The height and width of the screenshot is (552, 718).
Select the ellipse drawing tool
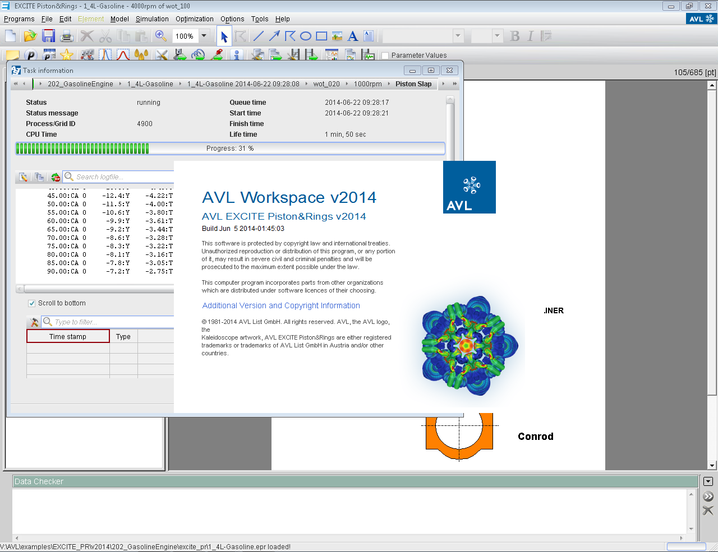(306, 36)
